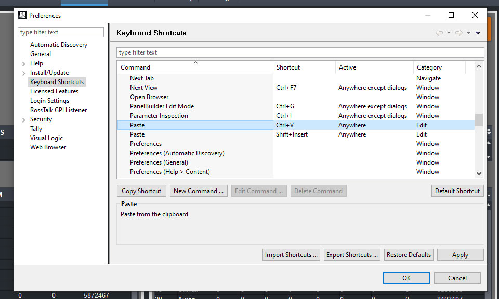This screenshot has width=499, height=299.
Task: Open the preferences view menu triangle
Action: coord(478,33)
